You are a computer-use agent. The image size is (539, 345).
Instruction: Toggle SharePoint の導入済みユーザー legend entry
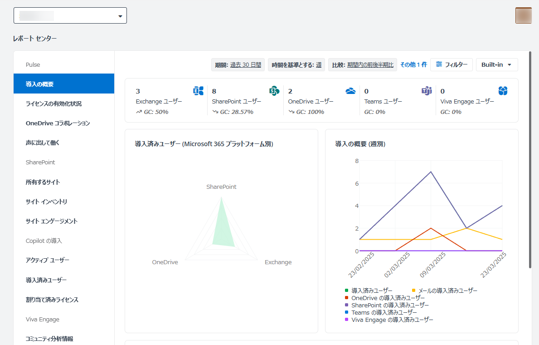(387, 305)
